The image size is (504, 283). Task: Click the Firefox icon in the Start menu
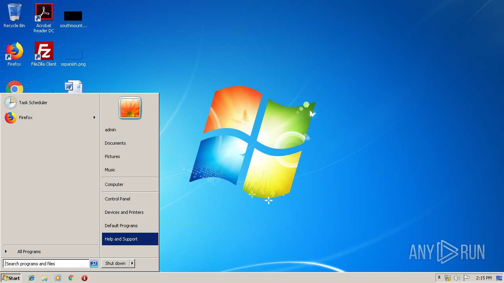pos(11,118)
